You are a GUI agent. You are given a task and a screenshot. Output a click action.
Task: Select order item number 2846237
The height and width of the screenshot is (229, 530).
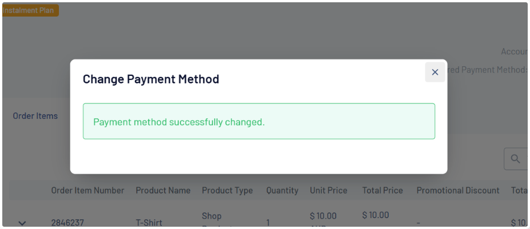[67, 223]
